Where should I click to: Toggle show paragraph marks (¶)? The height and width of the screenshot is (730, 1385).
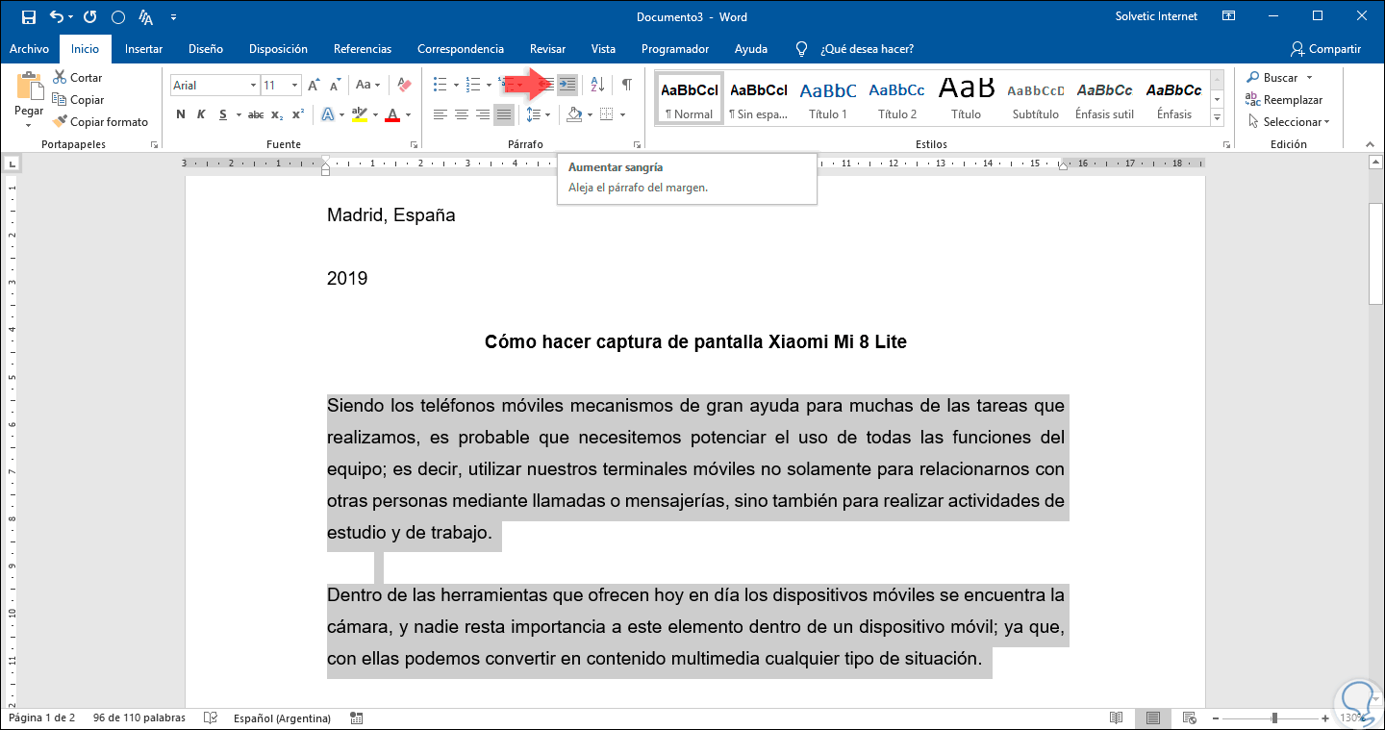[626, 85]
